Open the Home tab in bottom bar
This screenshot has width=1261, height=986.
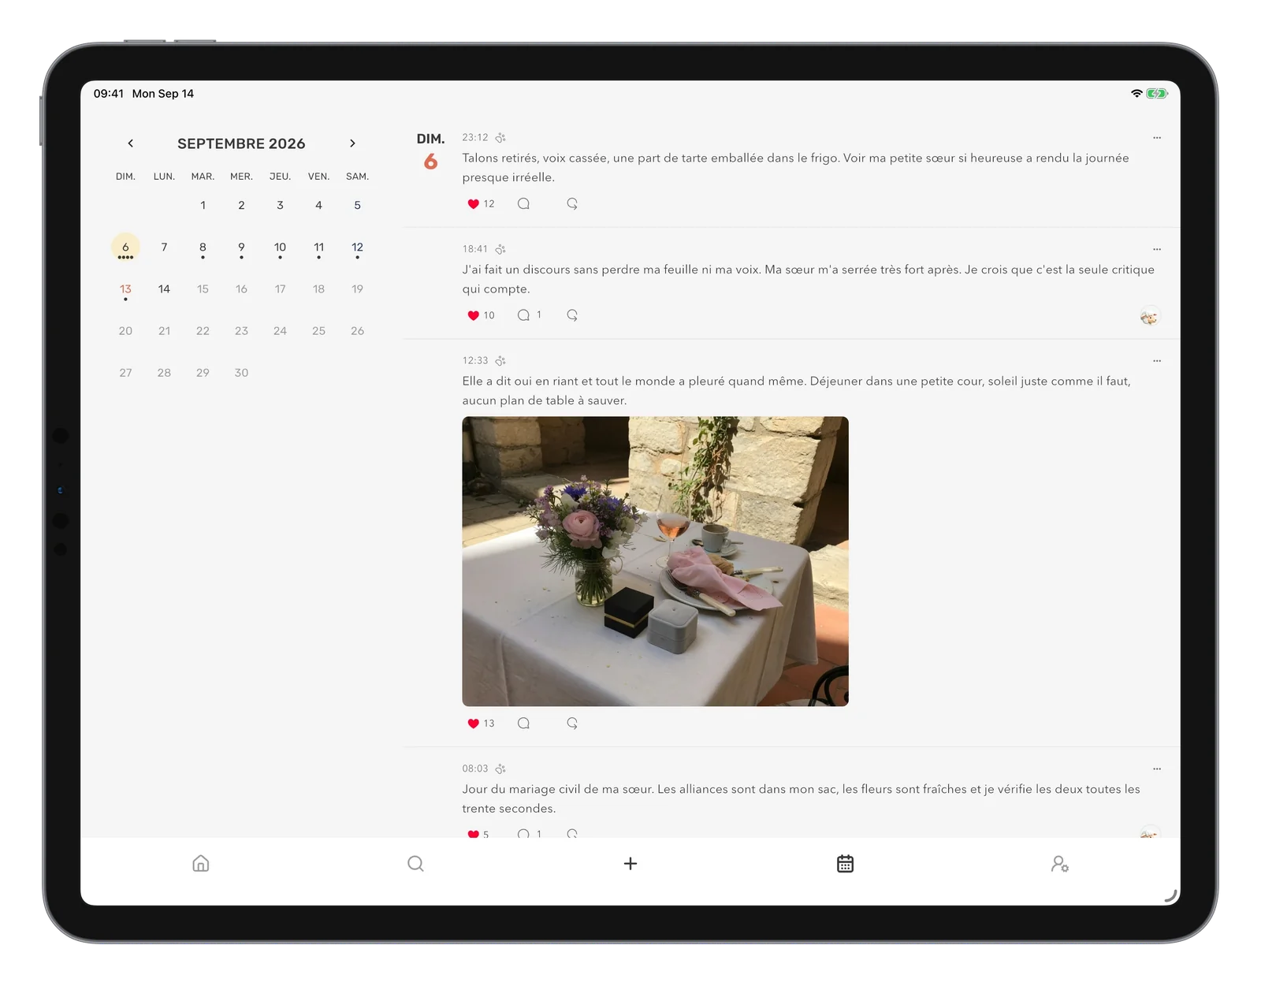pos(201,864)
